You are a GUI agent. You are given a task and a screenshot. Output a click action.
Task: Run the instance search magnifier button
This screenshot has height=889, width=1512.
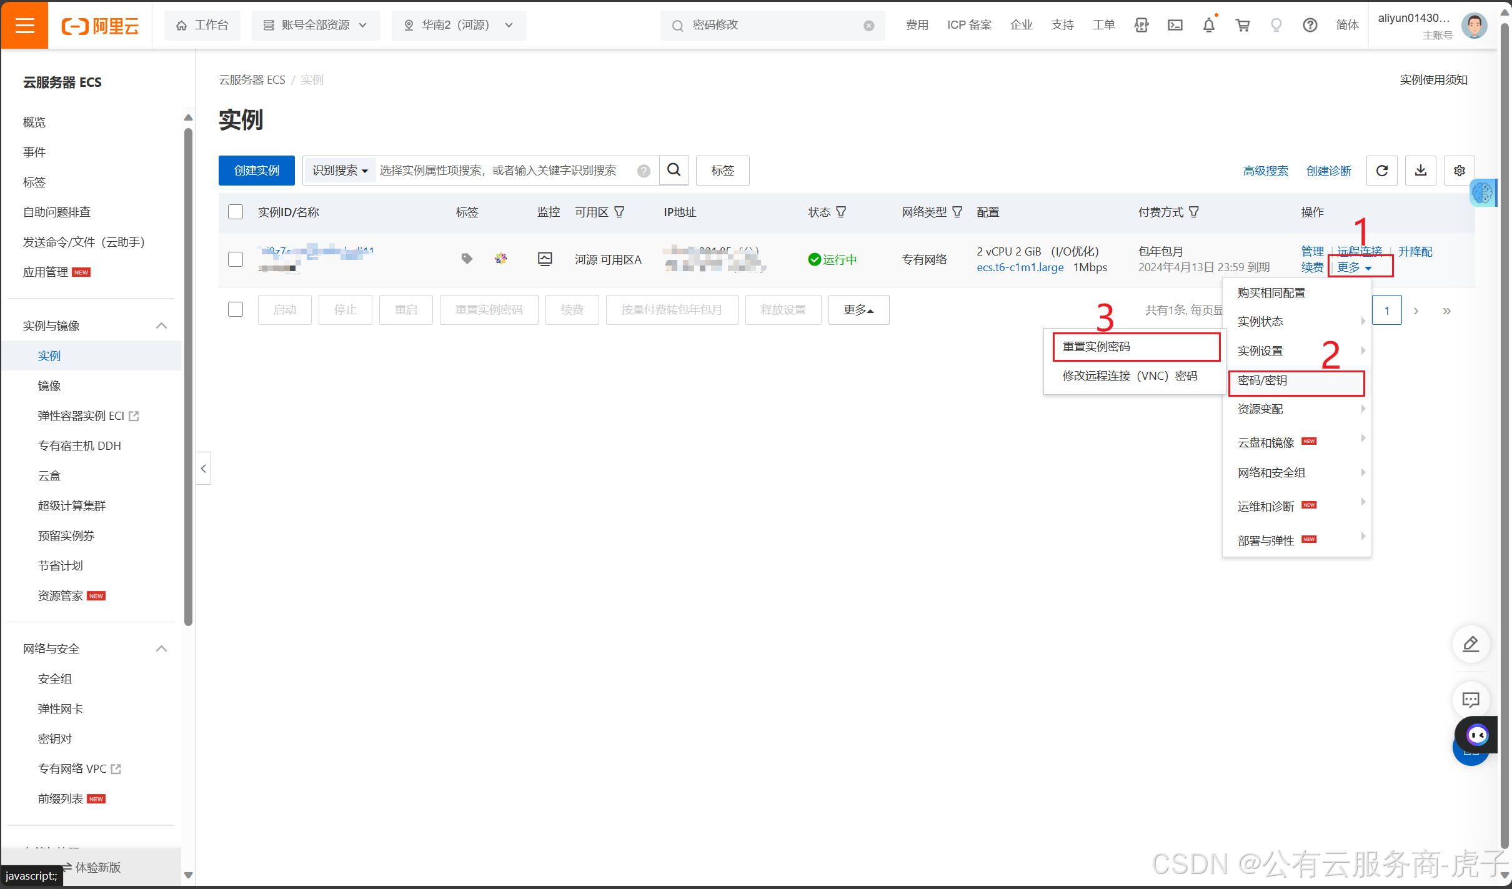point(674,170)
